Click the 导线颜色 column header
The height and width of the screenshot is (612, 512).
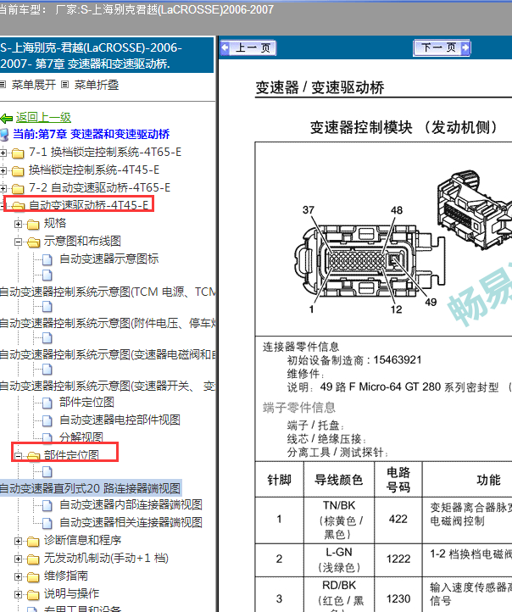tap(339, 479)
